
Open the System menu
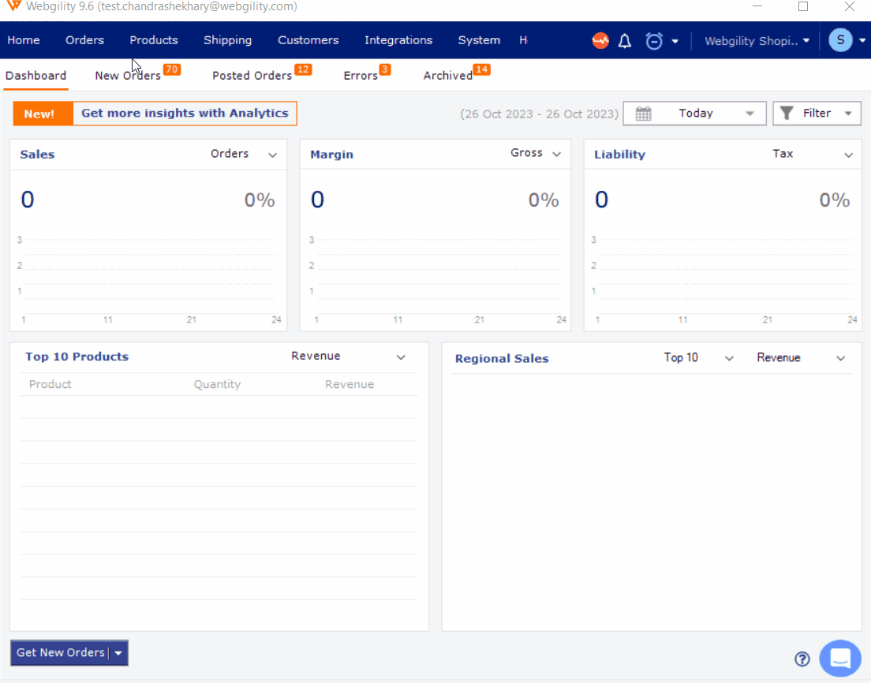(x=479, y=40)
